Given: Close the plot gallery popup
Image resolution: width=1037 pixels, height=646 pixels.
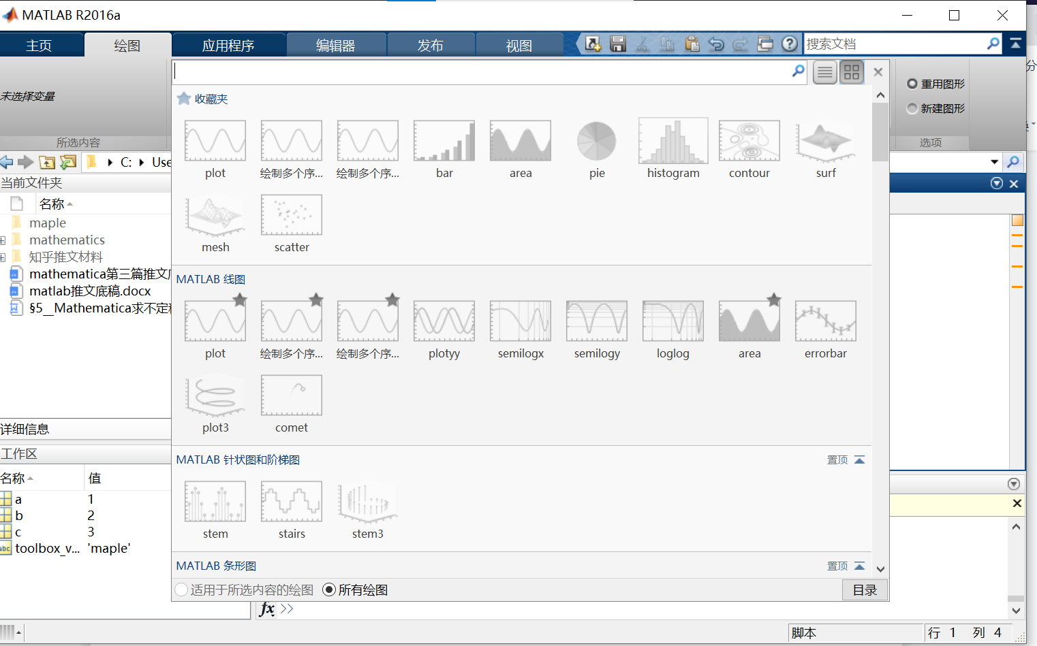Looking at the screenshot, I should 878,72.
